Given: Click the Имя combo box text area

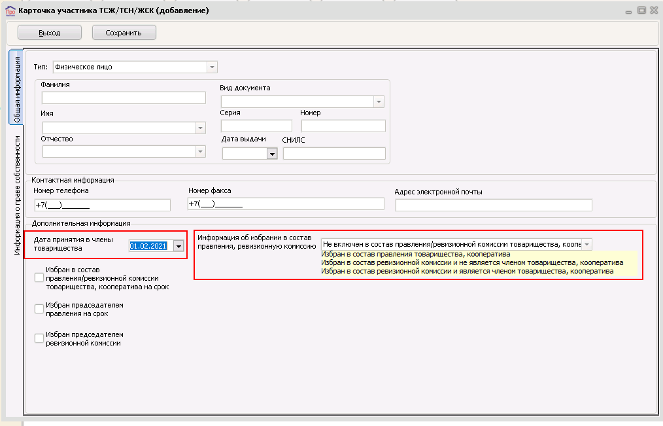Looking at the screenshot, I should click(119, 128).
